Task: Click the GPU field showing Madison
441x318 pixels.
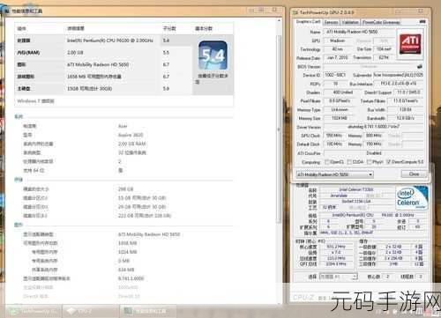Action: [x=337, y=41]
